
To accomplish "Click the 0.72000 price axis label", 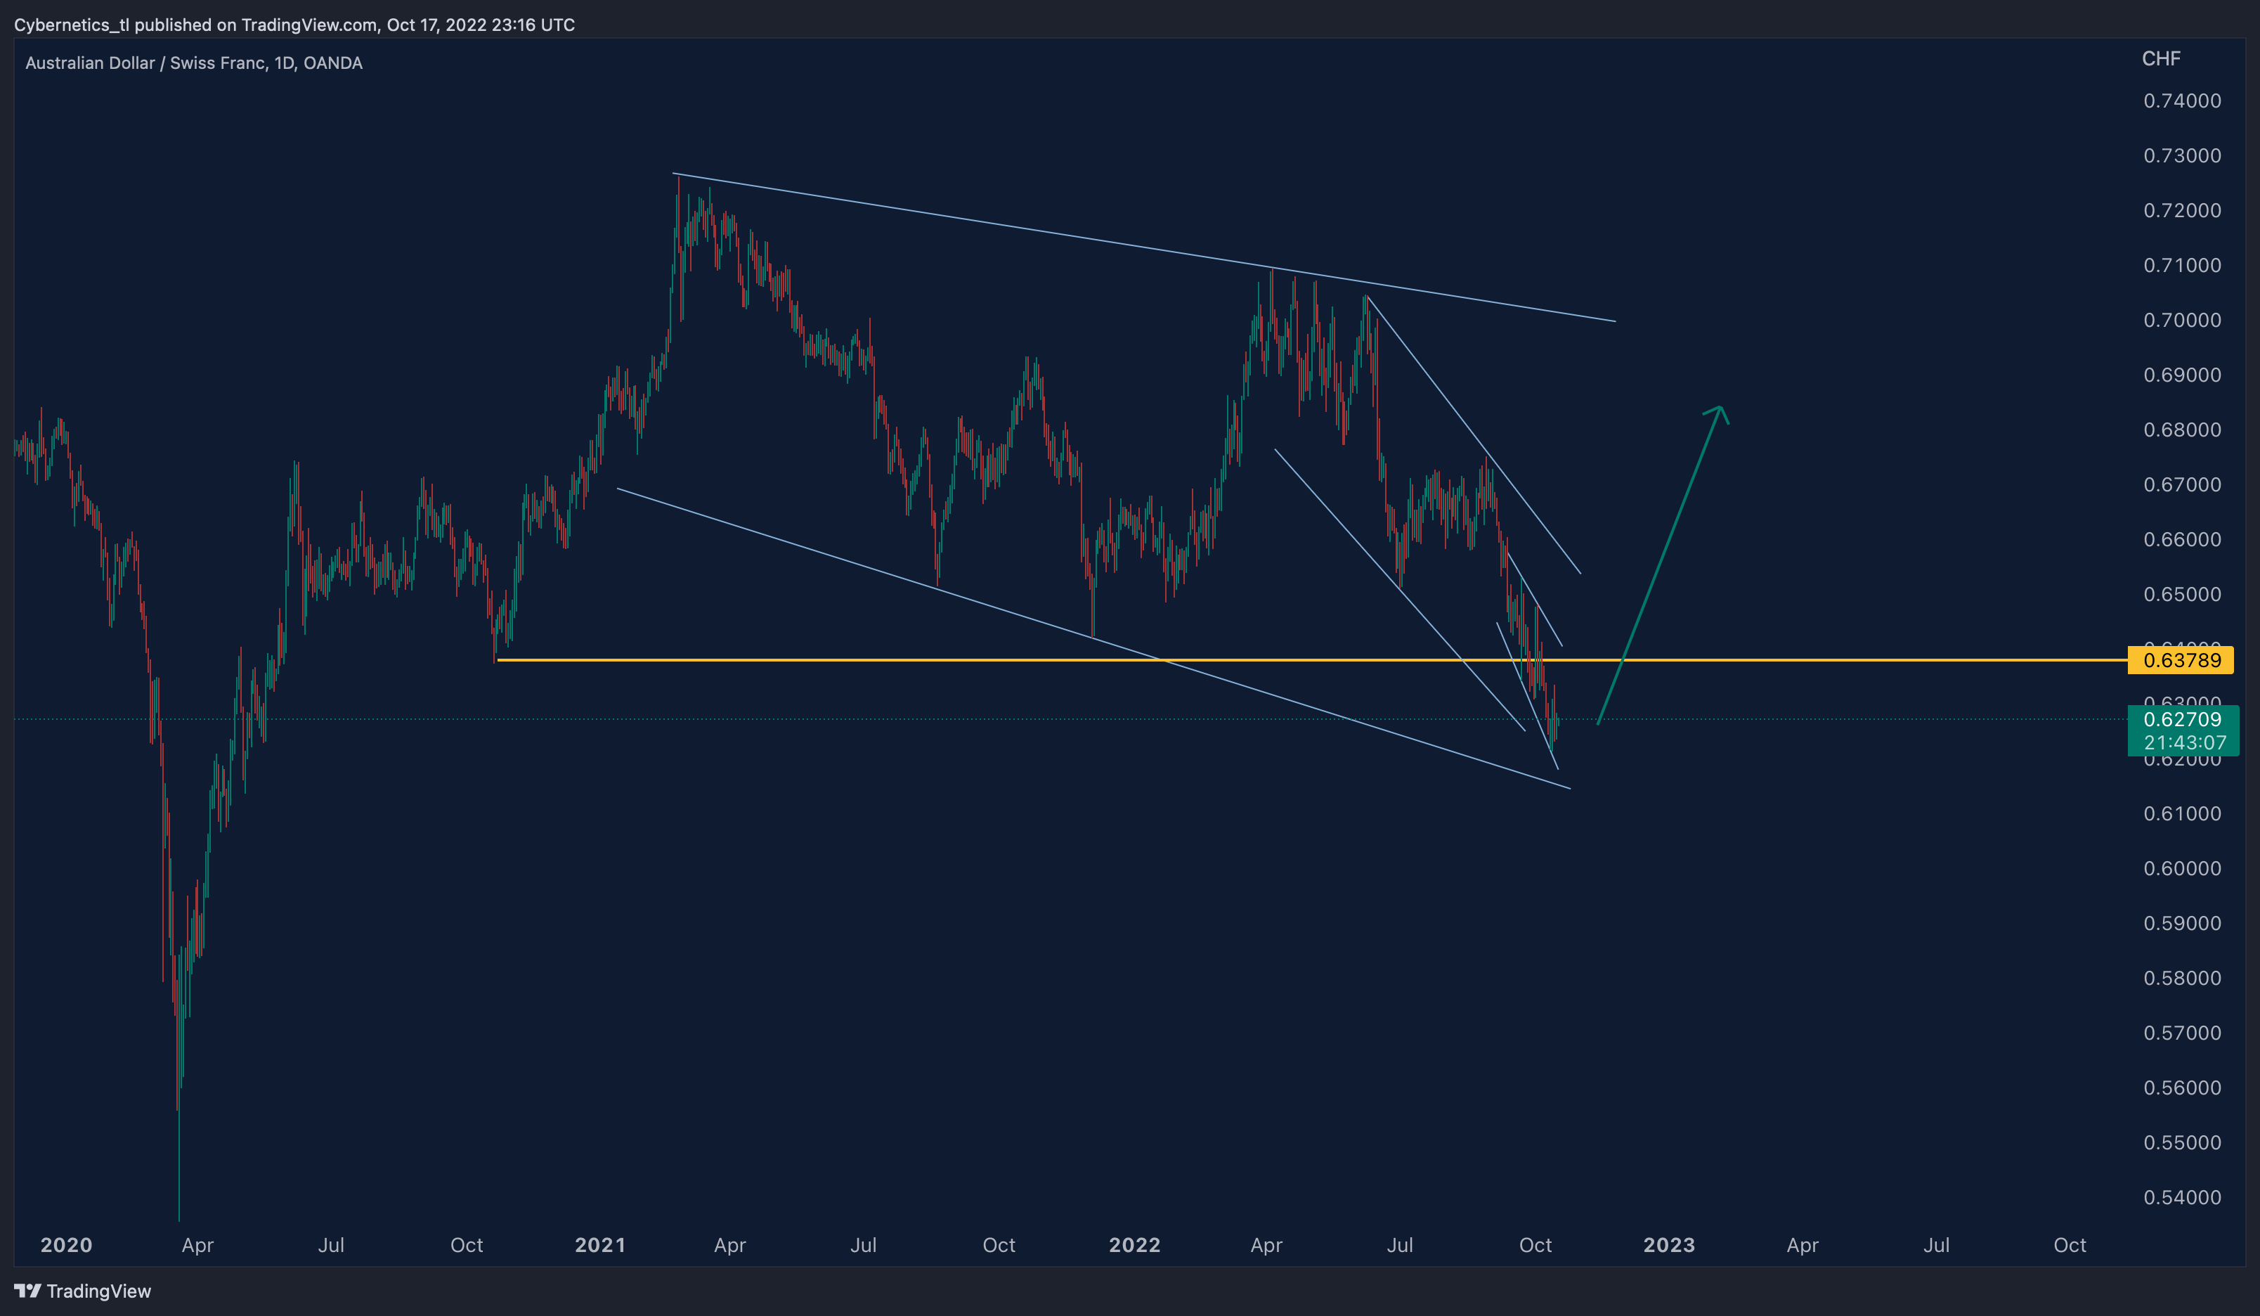I will [2182, 210].
